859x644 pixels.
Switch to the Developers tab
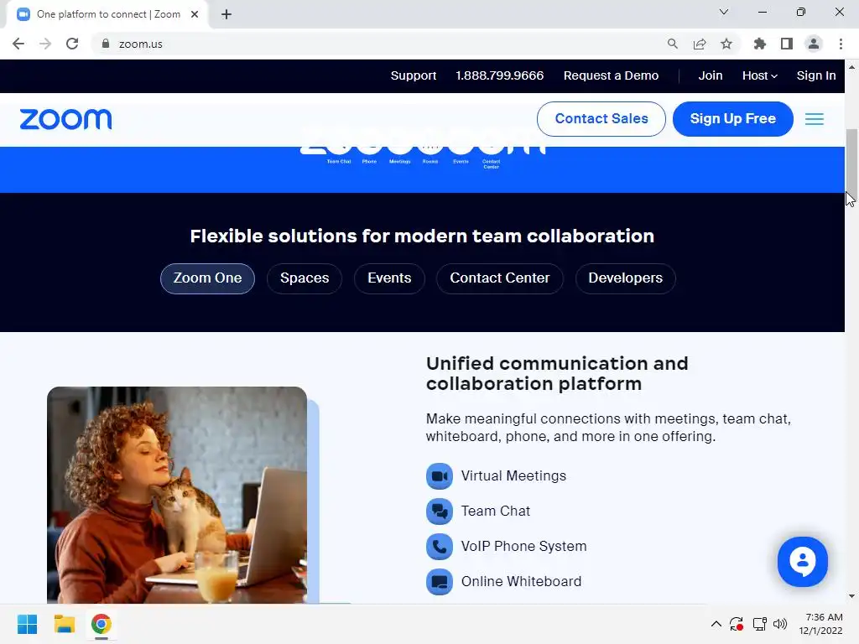(x=626, y=278)
